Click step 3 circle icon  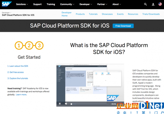click(x=39, y=45)
